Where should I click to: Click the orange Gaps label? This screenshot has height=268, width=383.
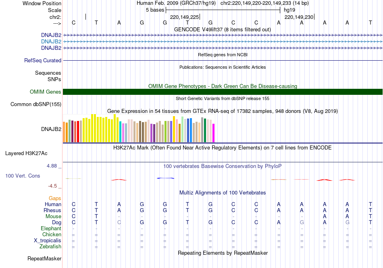[55, 198]
